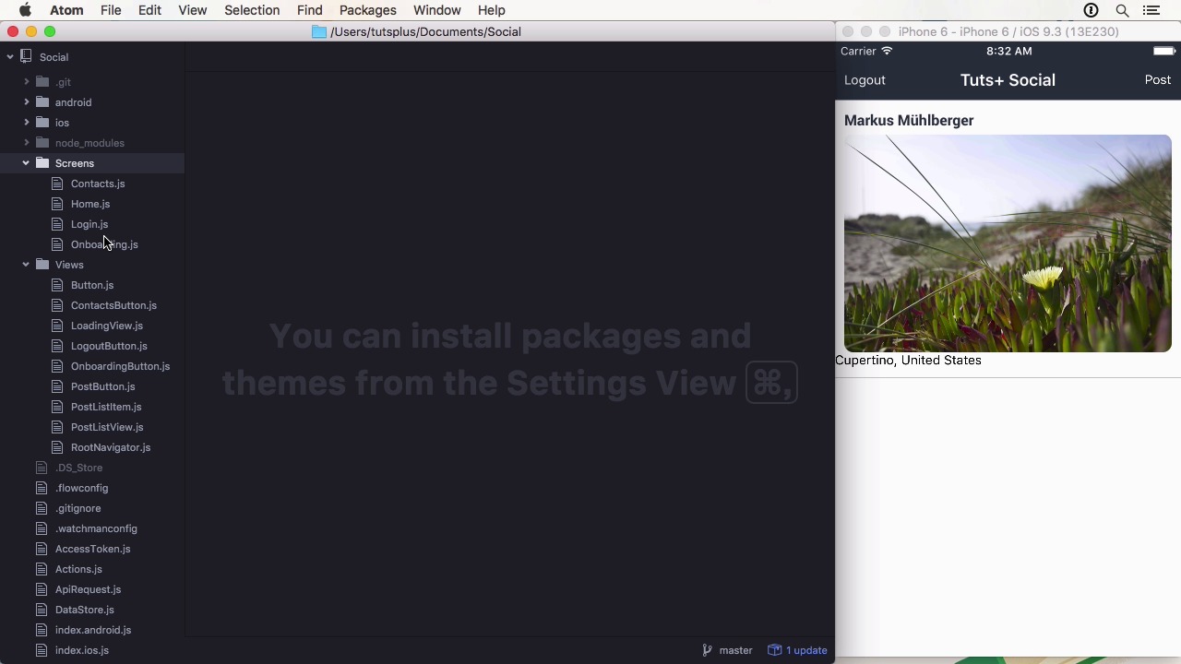
Task: Click the android folder icon
Action: pyautogui.click(x=42, y=102)
